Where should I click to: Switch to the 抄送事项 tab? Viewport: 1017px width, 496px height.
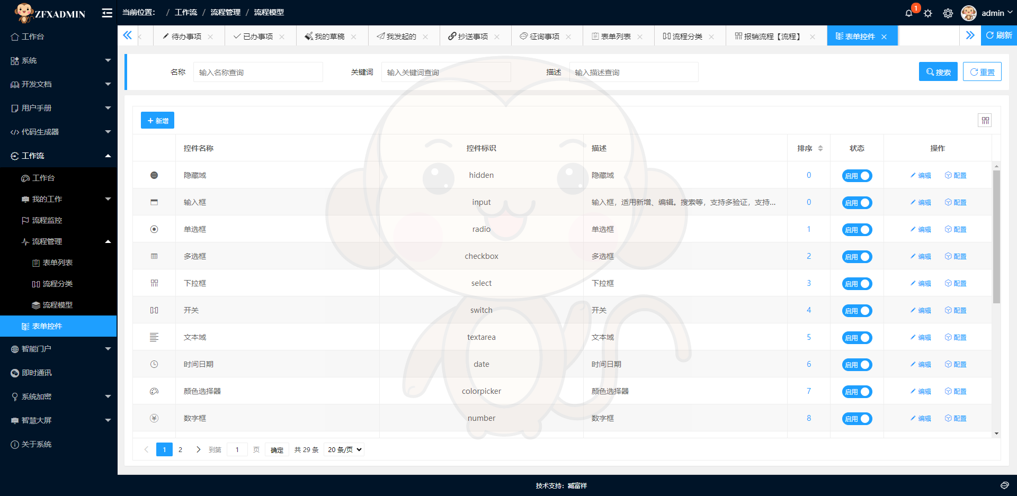click(472, 37)
